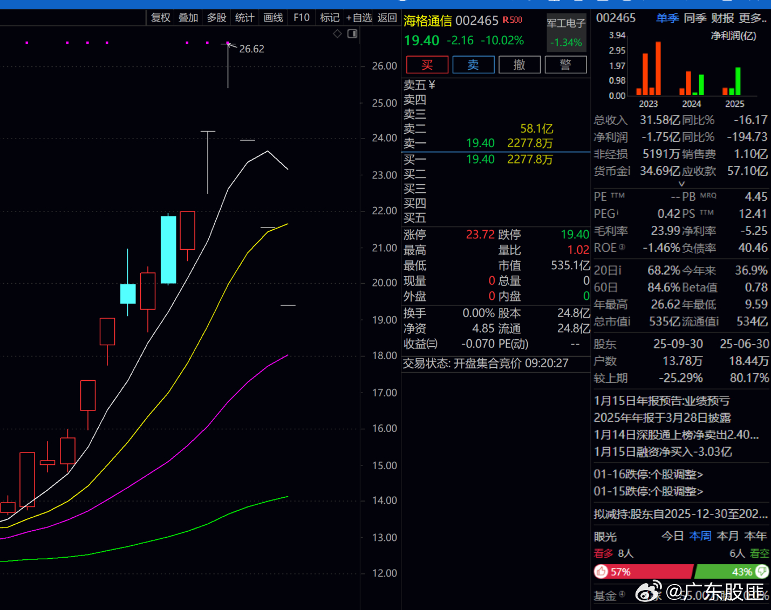Screen dimensions: 771x610
Task: Open the 1月15日融资净买入 news item
Action: 663,452
